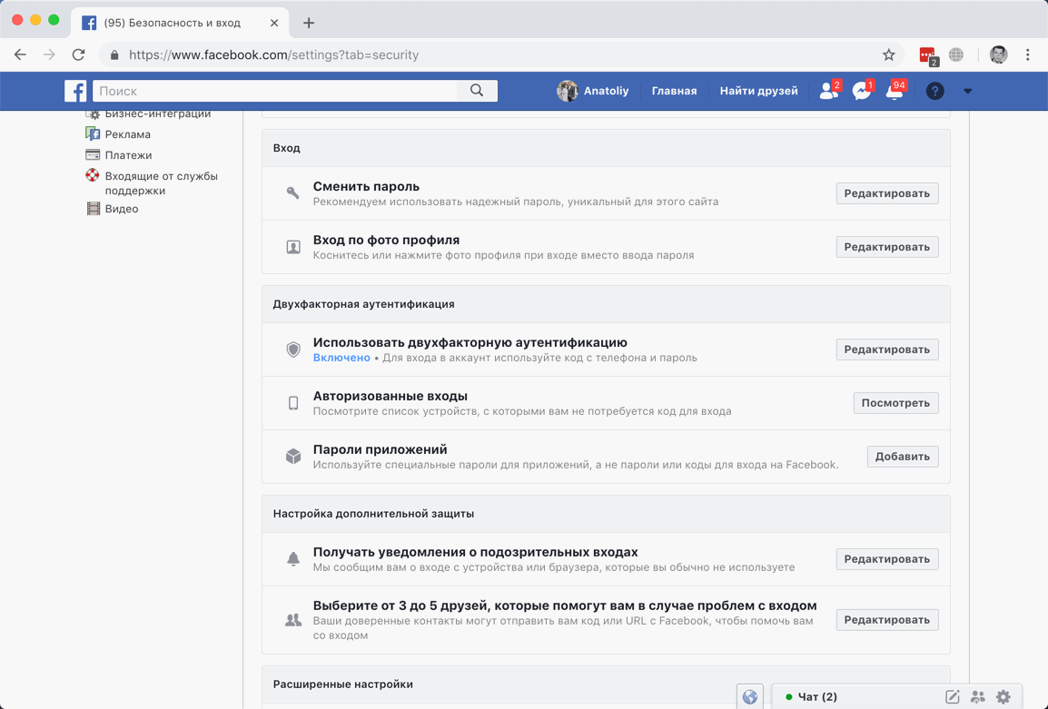
Task: Open Chrome three-dot menu
Action: (1028, 54)
